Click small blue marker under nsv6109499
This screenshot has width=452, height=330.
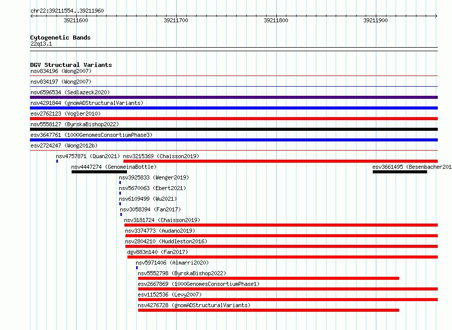click(x=120, y=204)
